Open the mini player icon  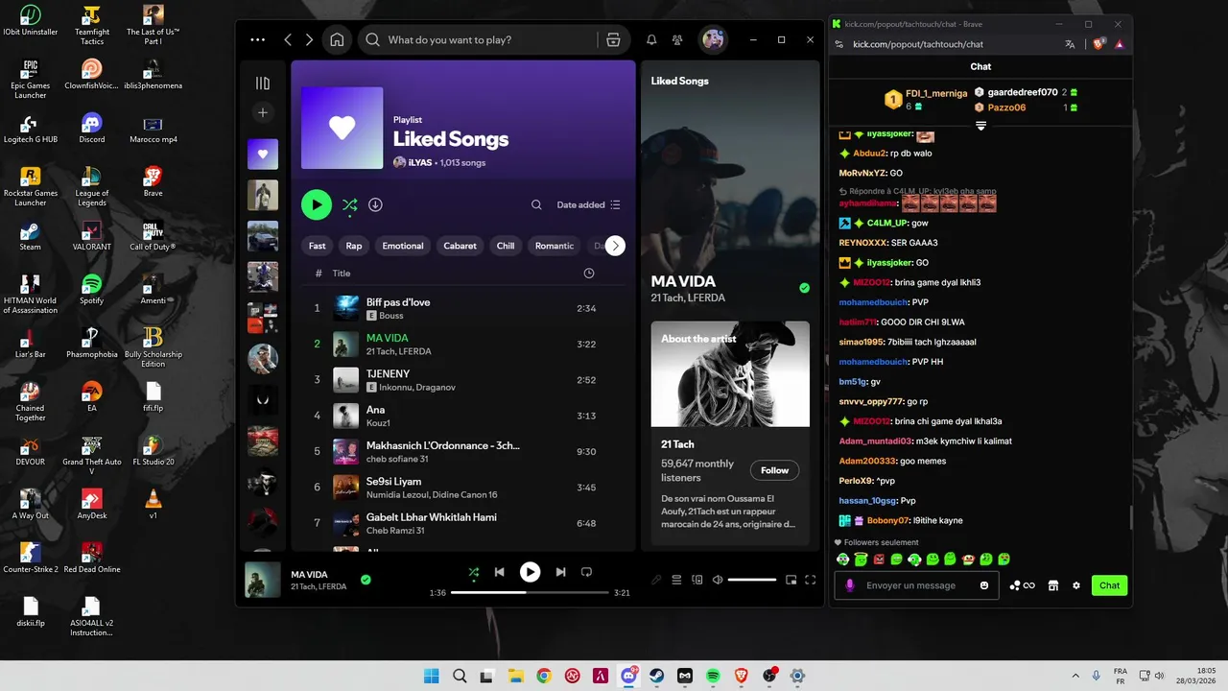tap(791, 580)
